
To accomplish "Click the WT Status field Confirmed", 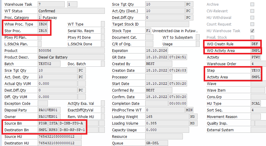I will pos(71,11).
